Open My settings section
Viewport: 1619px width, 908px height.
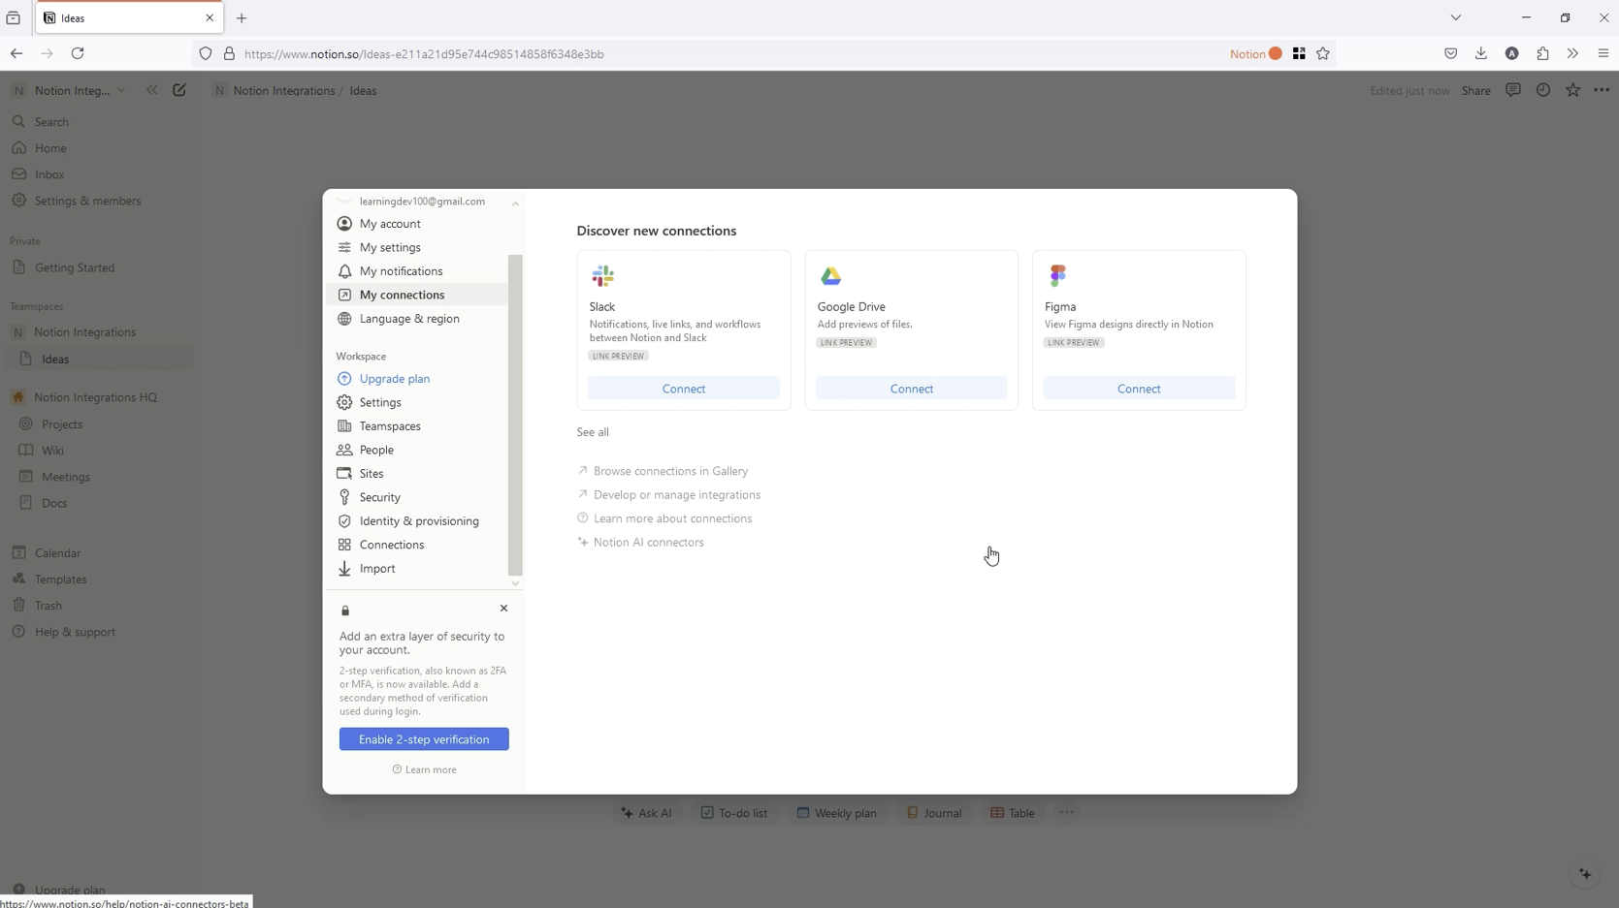point(417,247)
